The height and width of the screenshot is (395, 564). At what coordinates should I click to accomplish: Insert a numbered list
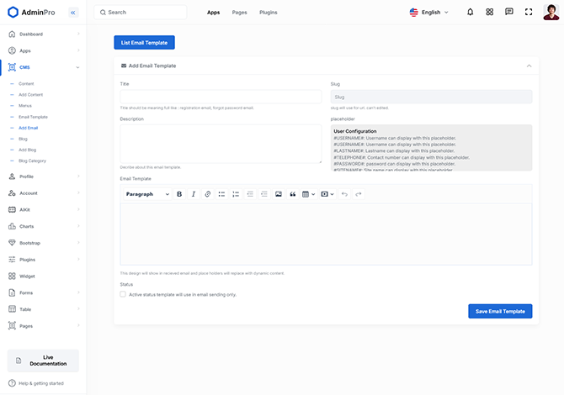236,194
